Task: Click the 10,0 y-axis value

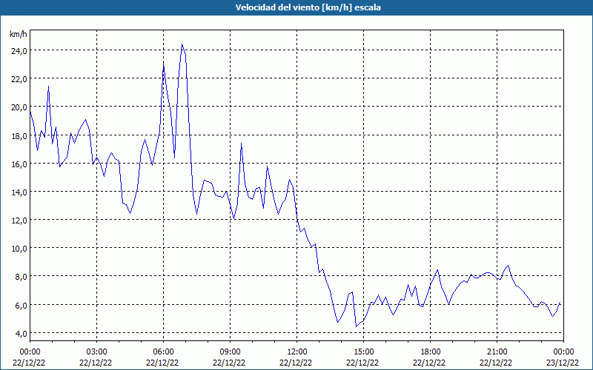Action: coord(19,249)
